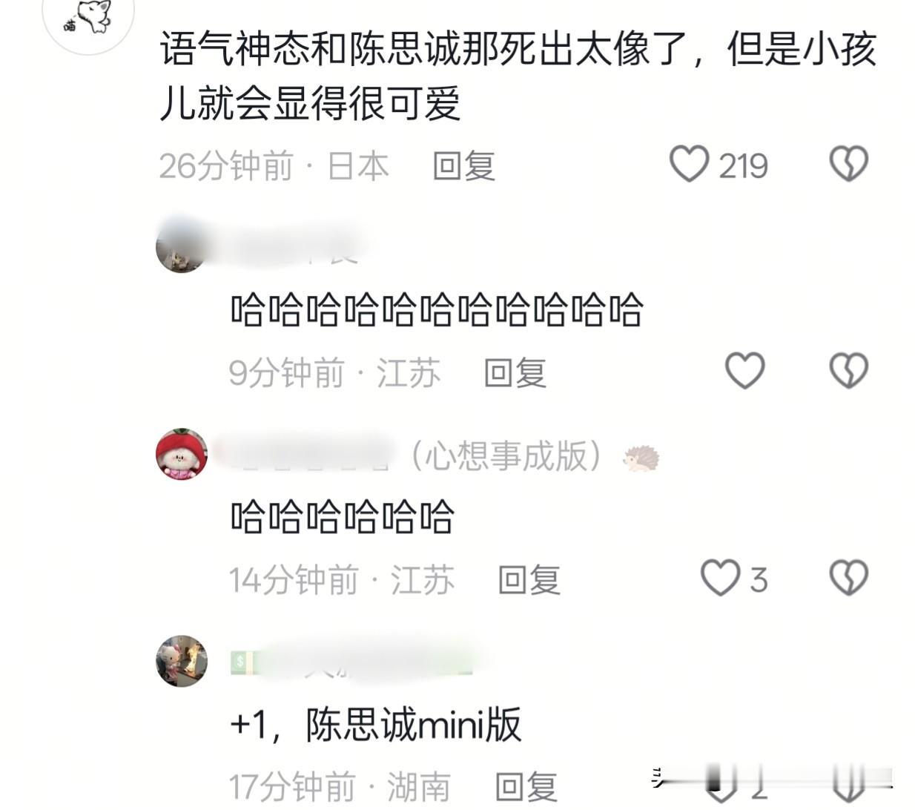Viewport: 915px width, 810px height.
Task: Like the reply with 3 likes
Action: 721,578
